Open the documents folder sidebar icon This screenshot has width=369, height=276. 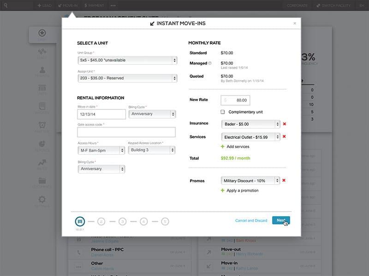(x=42, y=181)
